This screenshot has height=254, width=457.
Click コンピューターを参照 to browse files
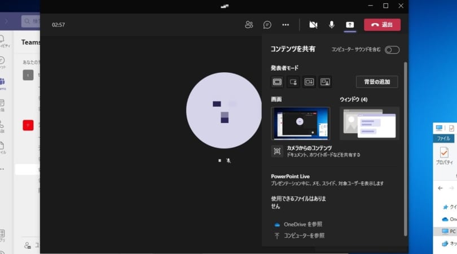coord(304,235)
